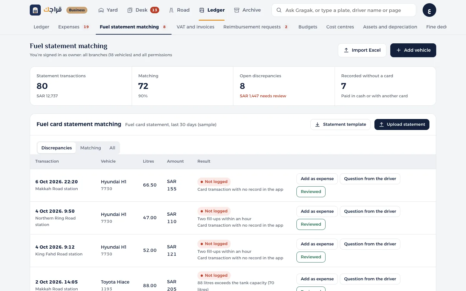Show All transactions filter
Viewport: 466px width, 291px height.
coord(112,148)
